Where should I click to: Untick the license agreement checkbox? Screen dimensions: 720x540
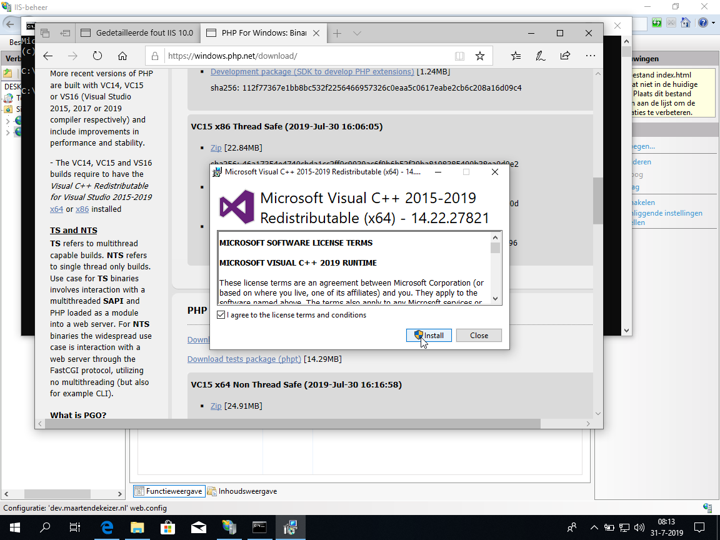(x=221, y=315)
